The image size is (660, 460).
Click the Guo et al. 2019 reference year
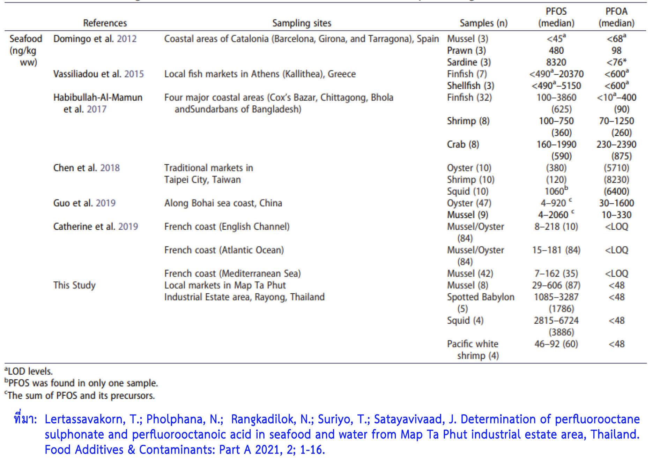105,203
